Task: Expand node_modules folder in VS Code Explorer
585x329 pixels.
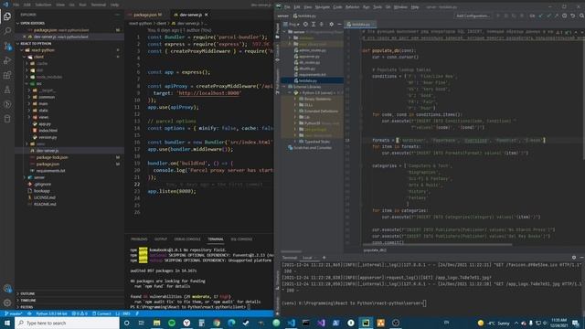Action: (x=27, y=77)
